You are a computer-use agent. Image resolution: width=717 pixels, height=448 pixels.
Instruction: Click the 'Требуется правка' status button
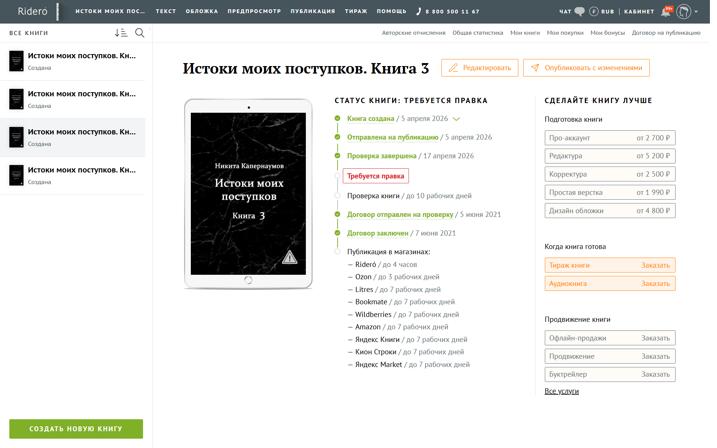click(376, 176)
